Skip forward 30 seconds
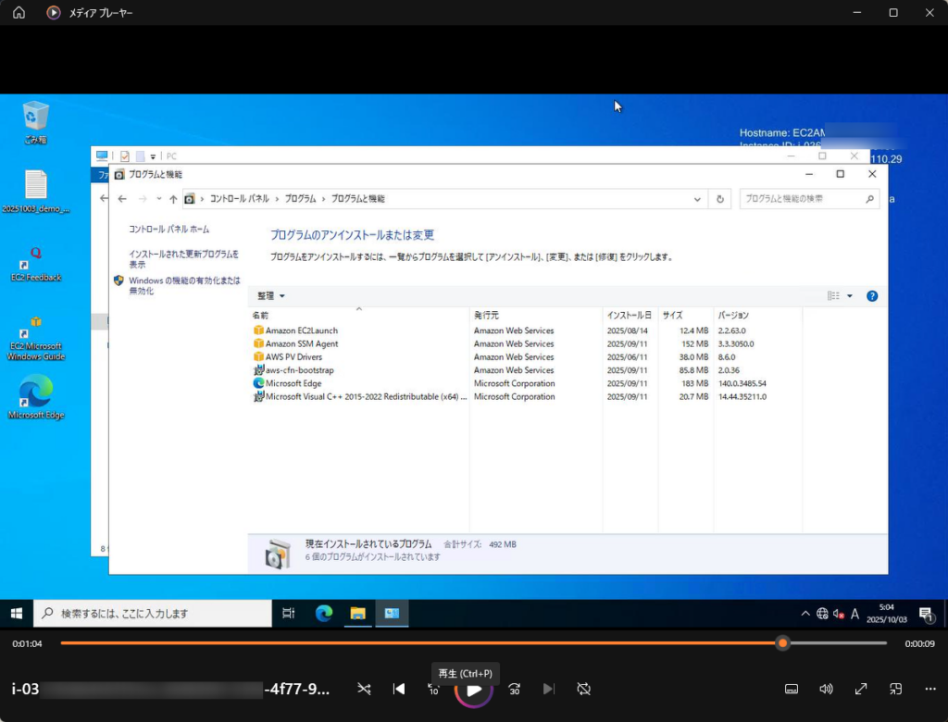Image resolution: width=948 pixels, height=722 pixels. (x=514, y=689)
